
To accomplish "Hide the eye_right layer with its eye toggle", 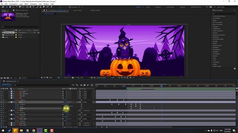I will pos(1,92).
